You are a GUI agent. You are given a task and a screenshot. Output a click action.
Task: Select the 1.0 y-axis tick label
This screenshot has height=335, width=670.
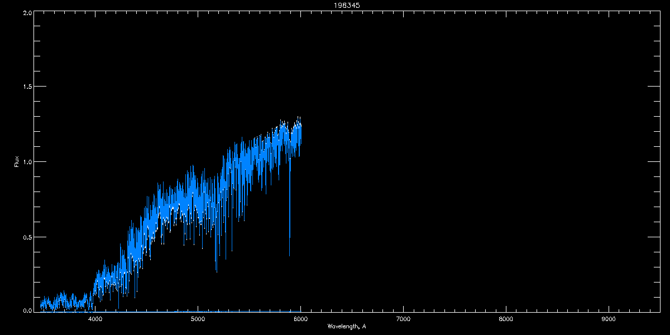point(27,162)
